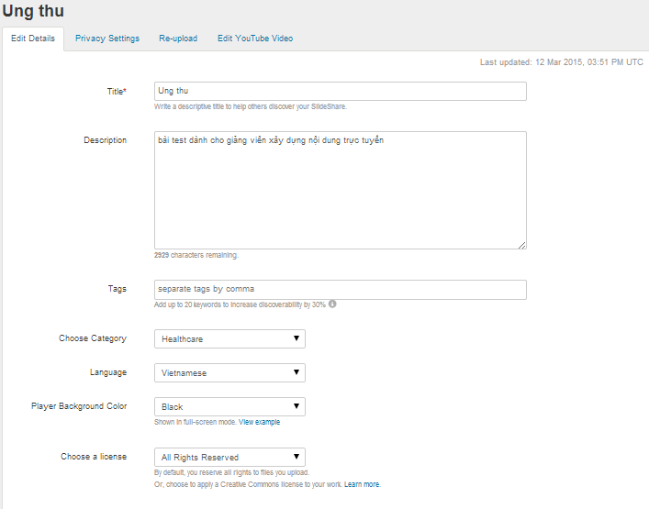649x509 pixels.
Task: Expand the Player Background Color dropdown
Action: click(x=229, y=406)
